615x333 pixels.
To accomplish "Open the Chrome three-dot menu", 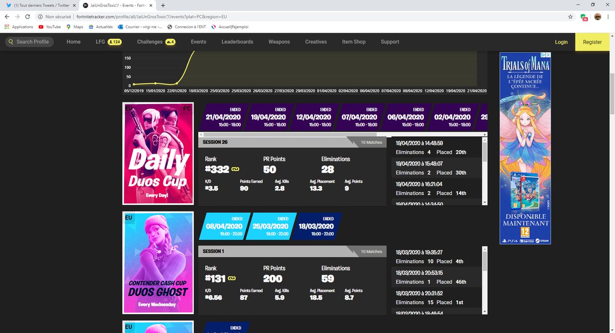I will tap(609, 16).
